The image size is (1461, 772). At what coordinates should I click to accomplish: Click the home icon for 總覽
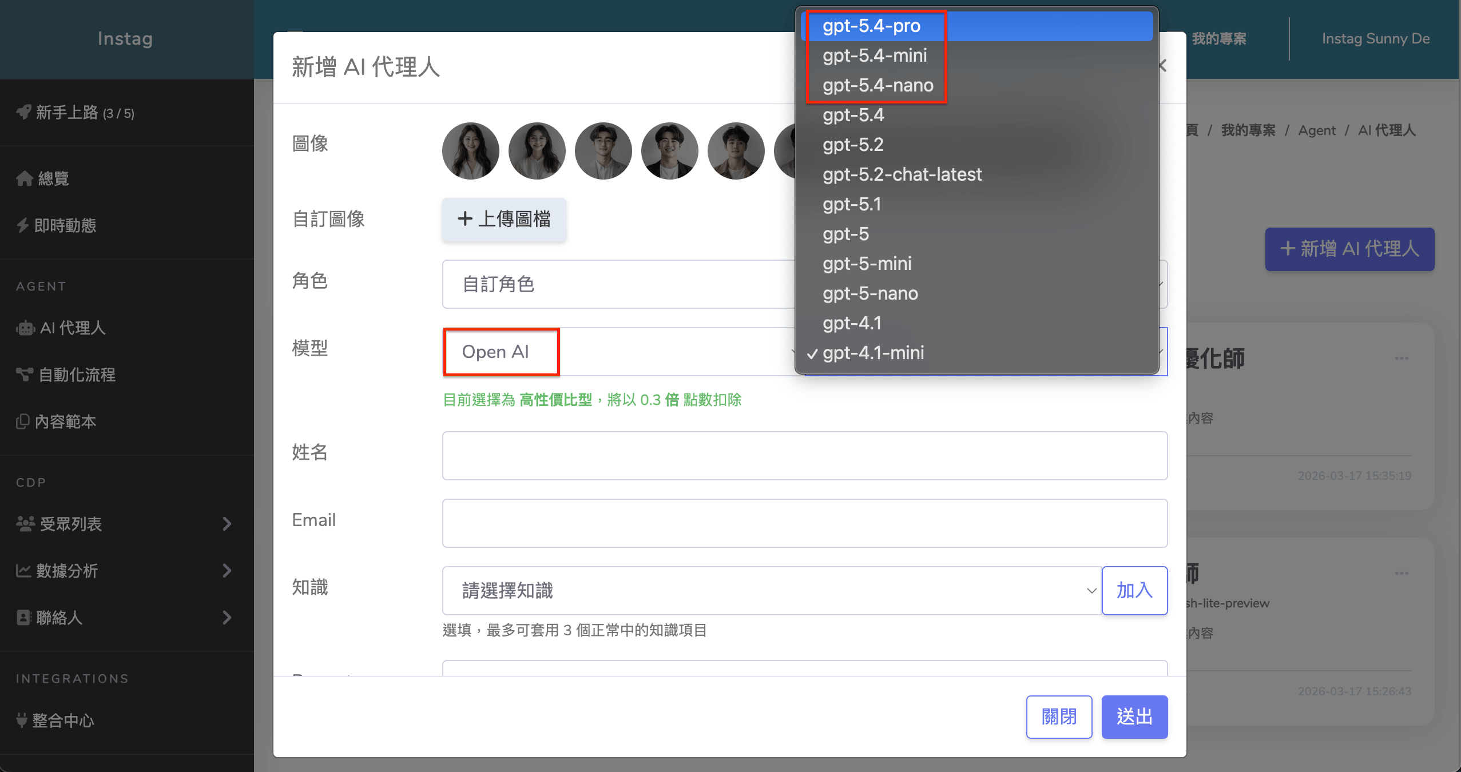click(24, 178)
